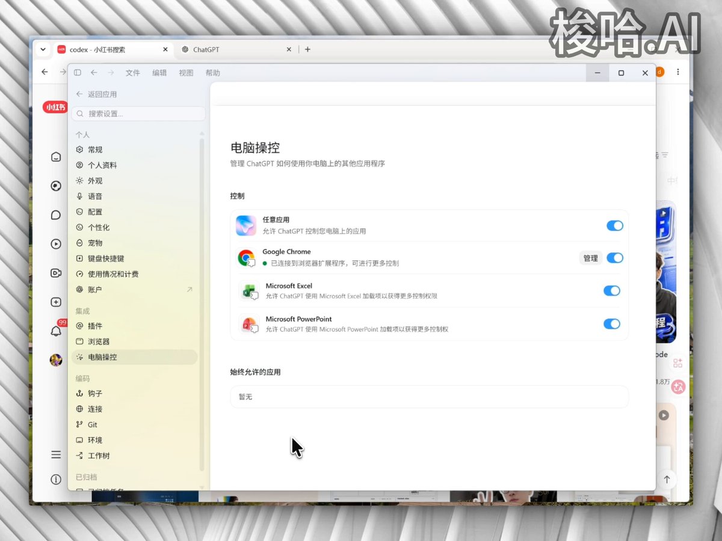
Task: Click 暂无 entry under 始终允许的应用
Action: click(x=429, y=397)
